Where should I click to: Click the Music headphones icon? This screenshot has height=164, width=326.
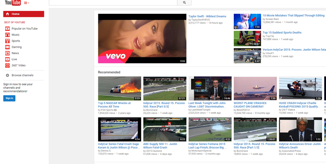(x=7, y=35)
